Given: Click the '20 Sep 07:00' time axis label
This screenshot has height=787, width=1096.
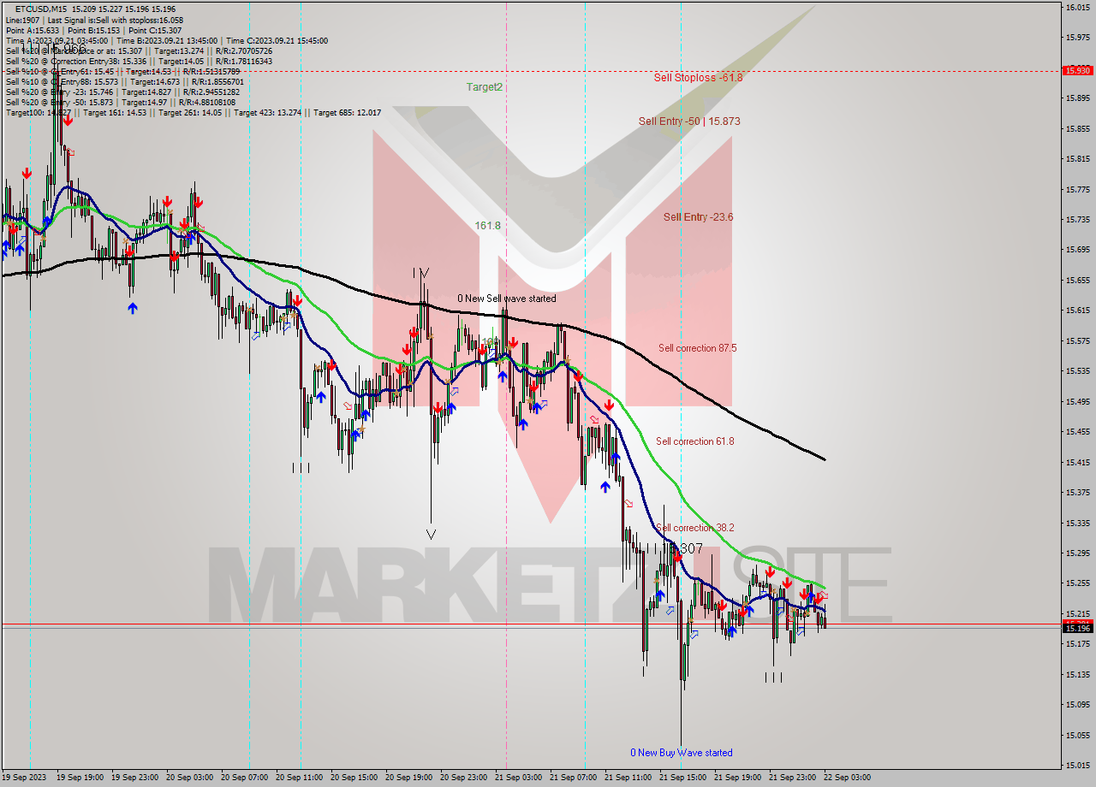Looking at the screenshot, I should [244, 778].
